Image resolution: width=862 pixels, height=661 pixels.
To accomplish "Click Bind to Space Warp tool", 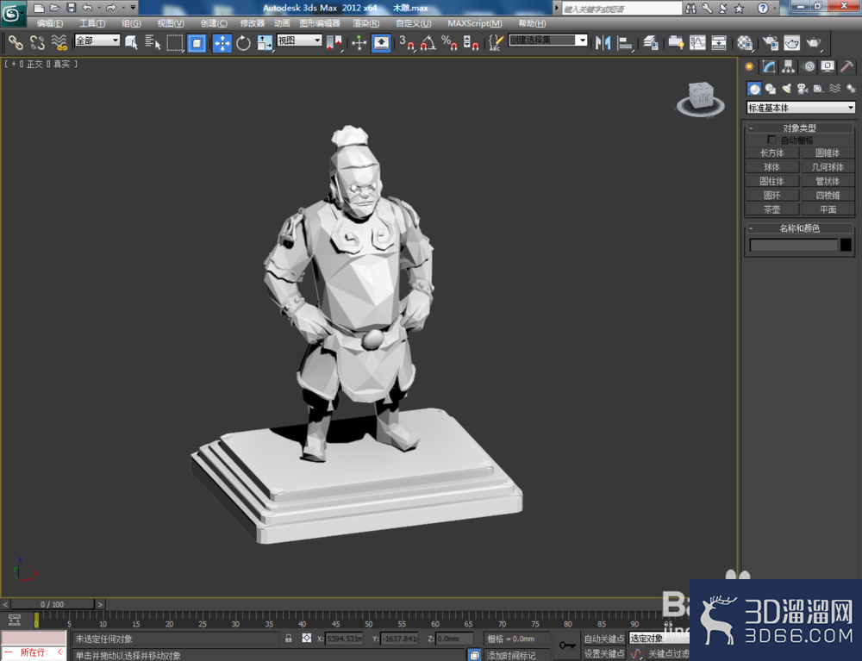I will coord(59,42).
